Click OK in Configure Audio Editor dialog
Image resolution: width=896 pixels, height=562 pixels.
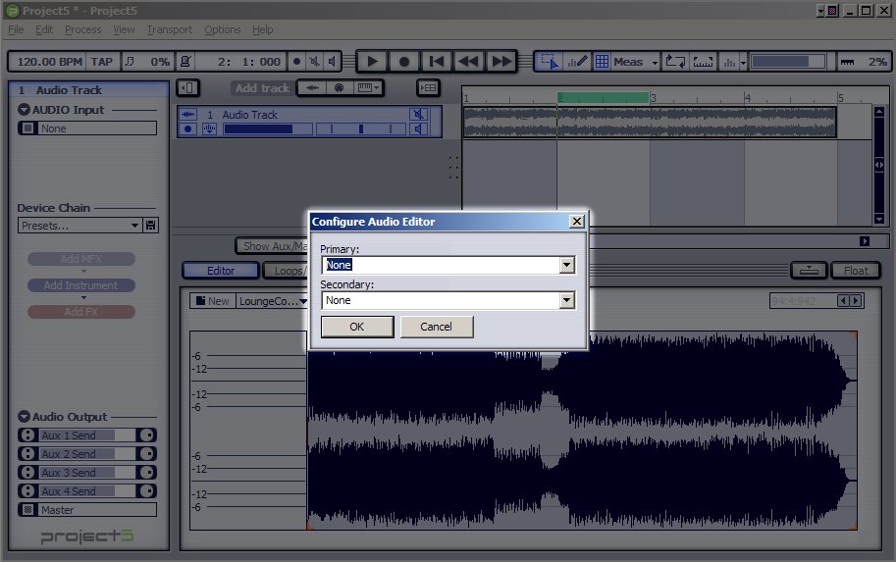(357, 327)
